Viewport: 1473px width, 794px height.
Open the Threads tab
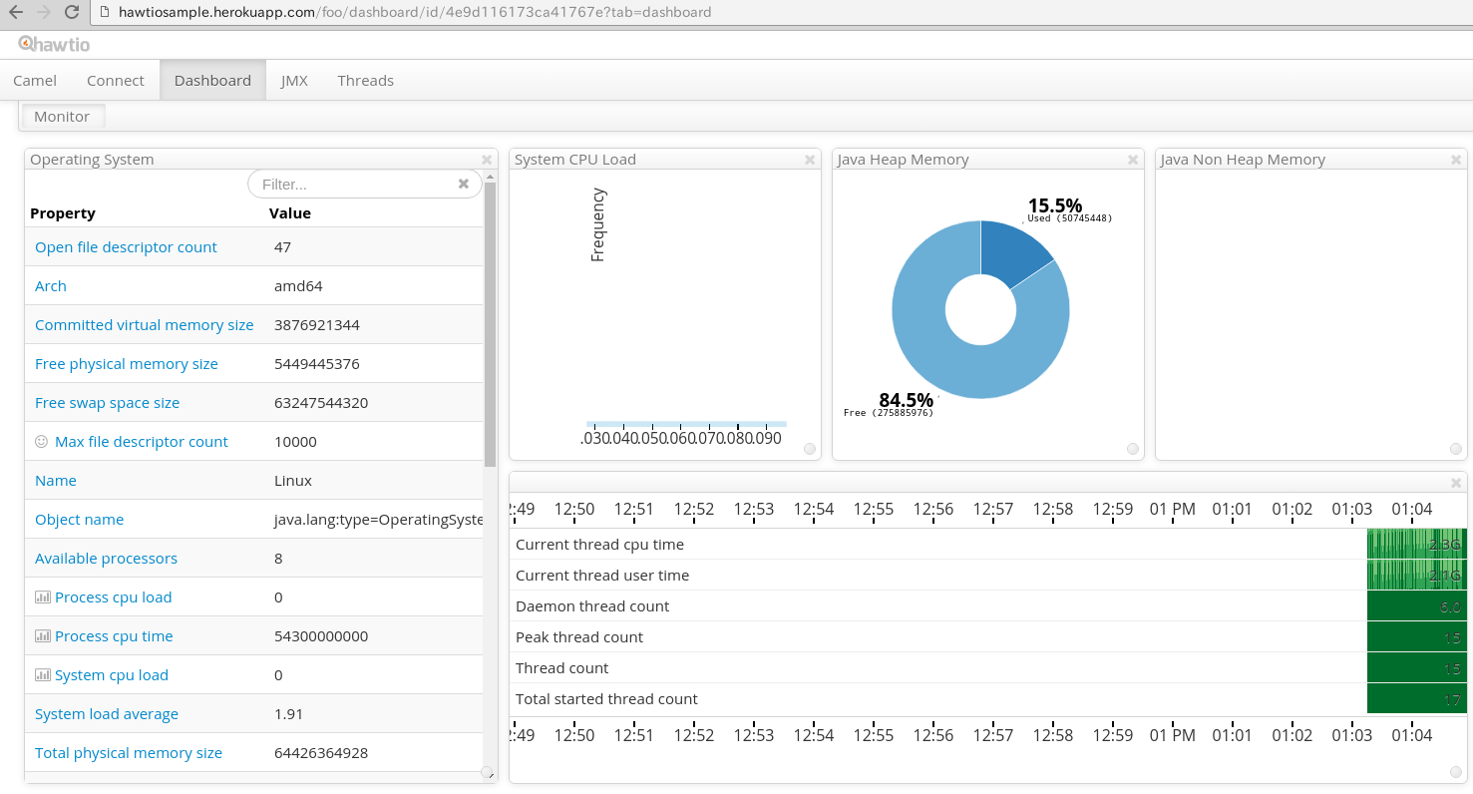point(365,80)
